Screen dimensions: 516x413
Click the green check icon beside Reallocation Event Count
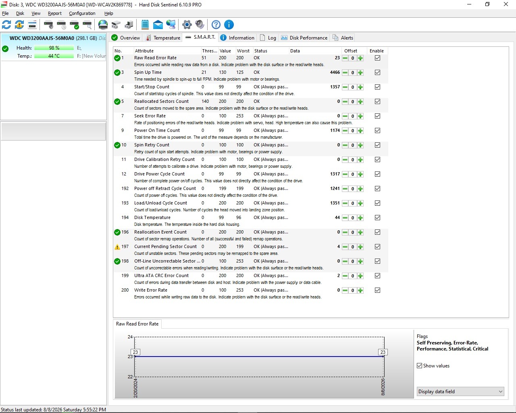click(x=117, y=232)
